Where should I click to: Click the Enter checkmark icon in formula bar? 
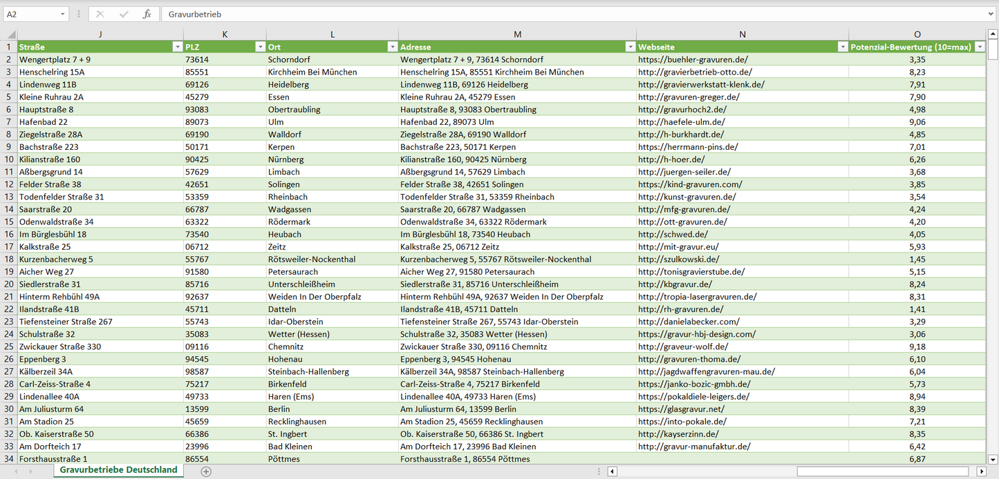(x=124, y=14)
